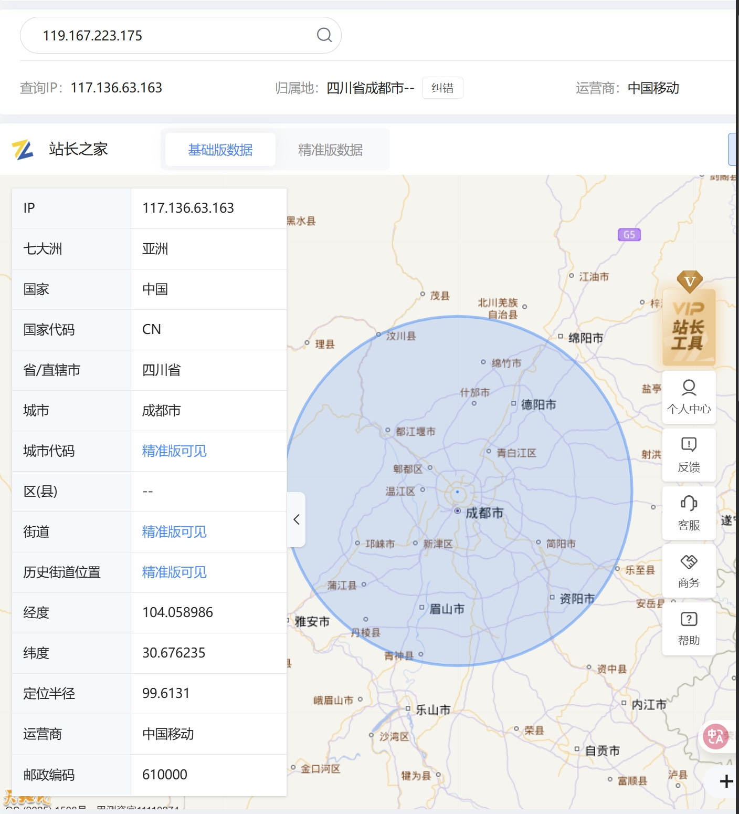Click the 站长之家 logo icon
Image resolution: width=739 pixels, height=814 pixels.
tap(23, 150)
